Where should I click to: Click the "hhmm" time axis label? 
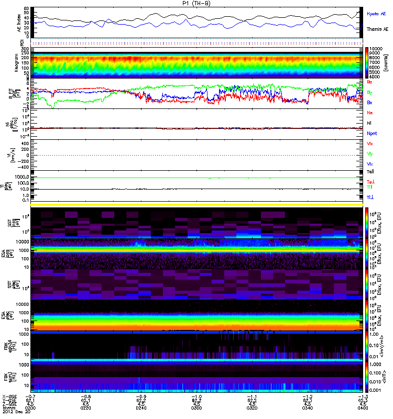click(9, 408)
